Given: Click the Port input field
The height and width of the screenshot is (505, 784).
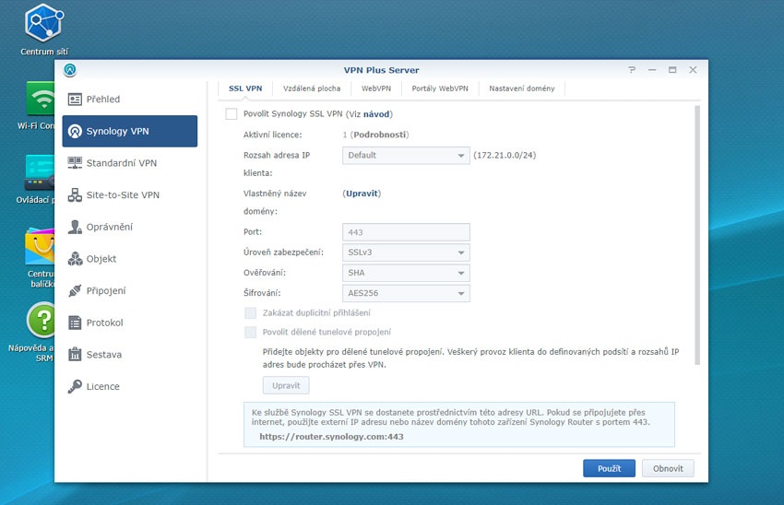Looking at the screenshot, I should (406, 232).
